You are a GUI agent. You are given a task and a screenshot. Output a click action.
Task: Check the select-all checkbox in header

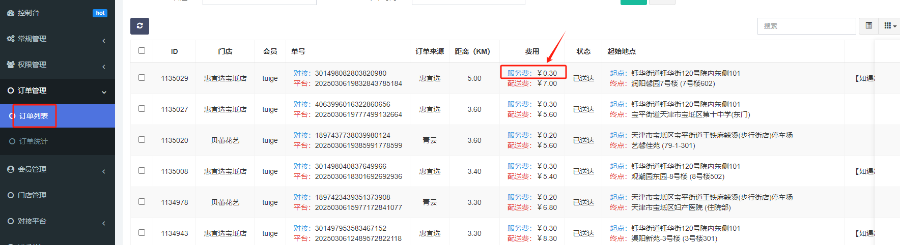pos(142,50)
